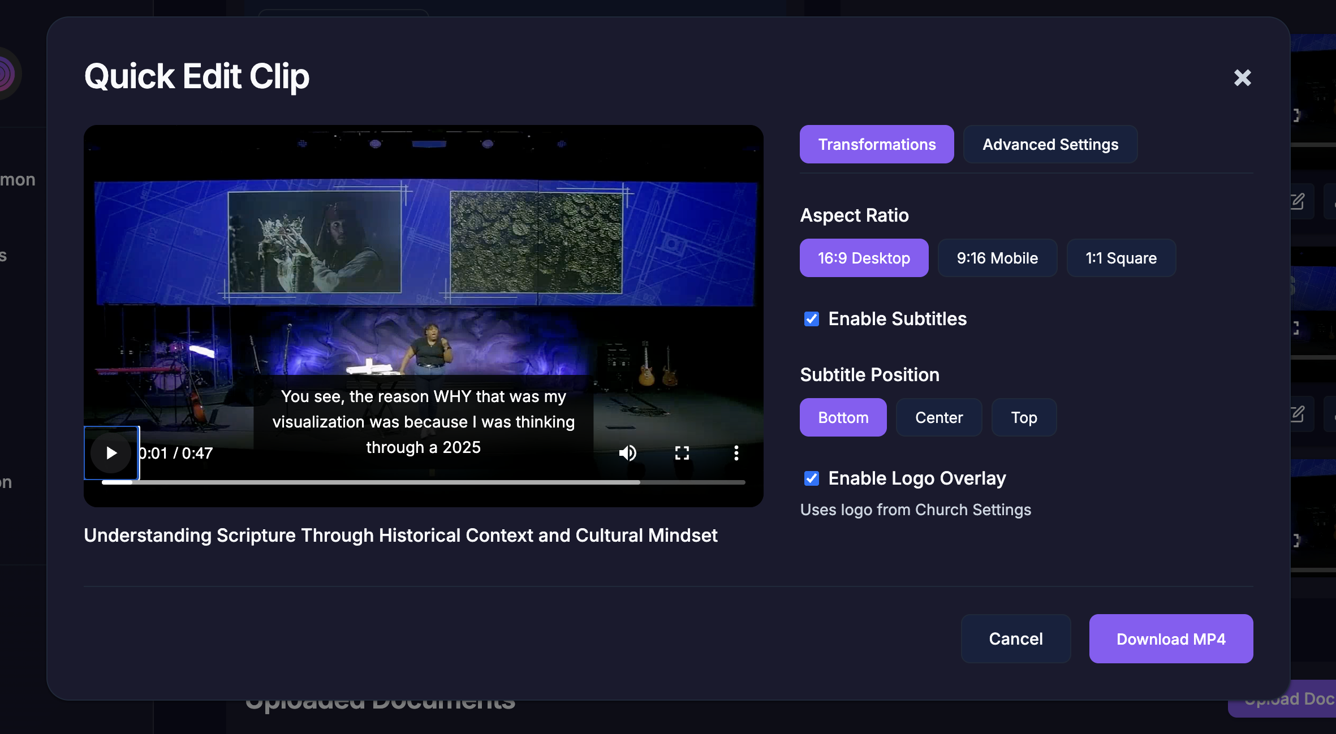This screenshot has width=1336, height=734.
Task: Toggle the Enable Subtitles checkbox
Action: pos(812,319)
